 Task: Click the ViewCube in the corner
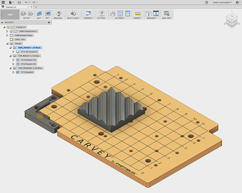click(x=232, y=20)
